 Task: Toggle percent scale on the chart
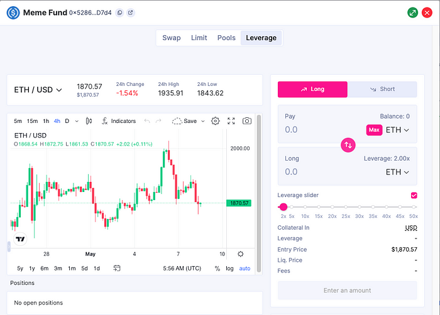[x=217, y=269]
